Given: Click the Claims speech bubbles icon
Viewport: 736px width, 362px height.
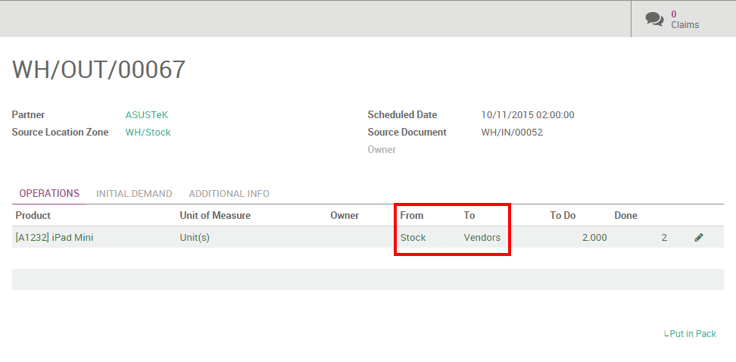Looking at the screenshot, I should [x=654, y=19].
